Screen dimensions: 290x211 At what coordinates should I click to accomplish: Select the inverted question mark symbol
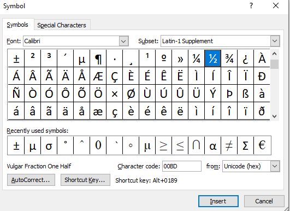click(x=245, y=58)
